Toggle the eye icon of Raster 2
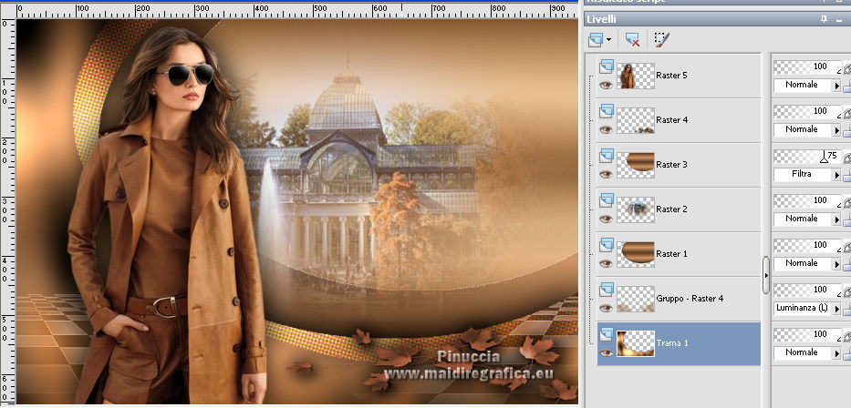 tap(607, 219)
